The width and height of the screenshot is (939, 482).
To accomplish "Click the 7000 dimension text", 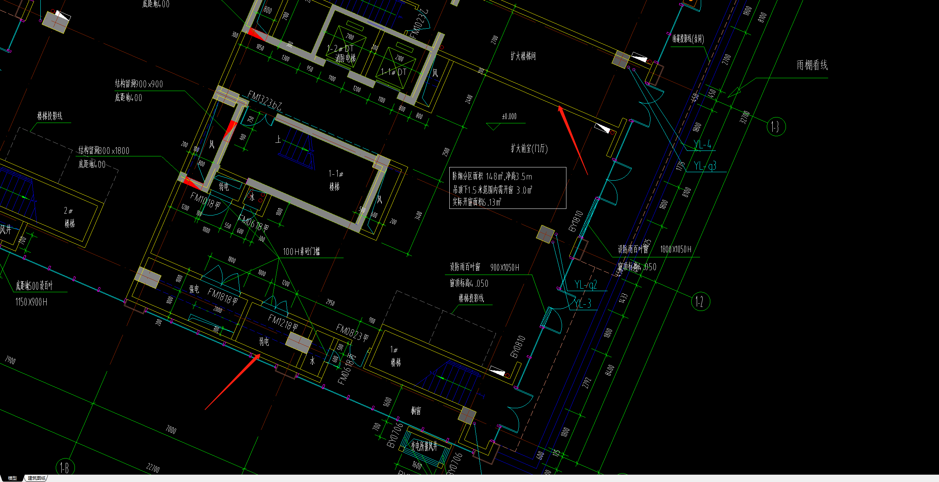I will [x=171, y=429].
